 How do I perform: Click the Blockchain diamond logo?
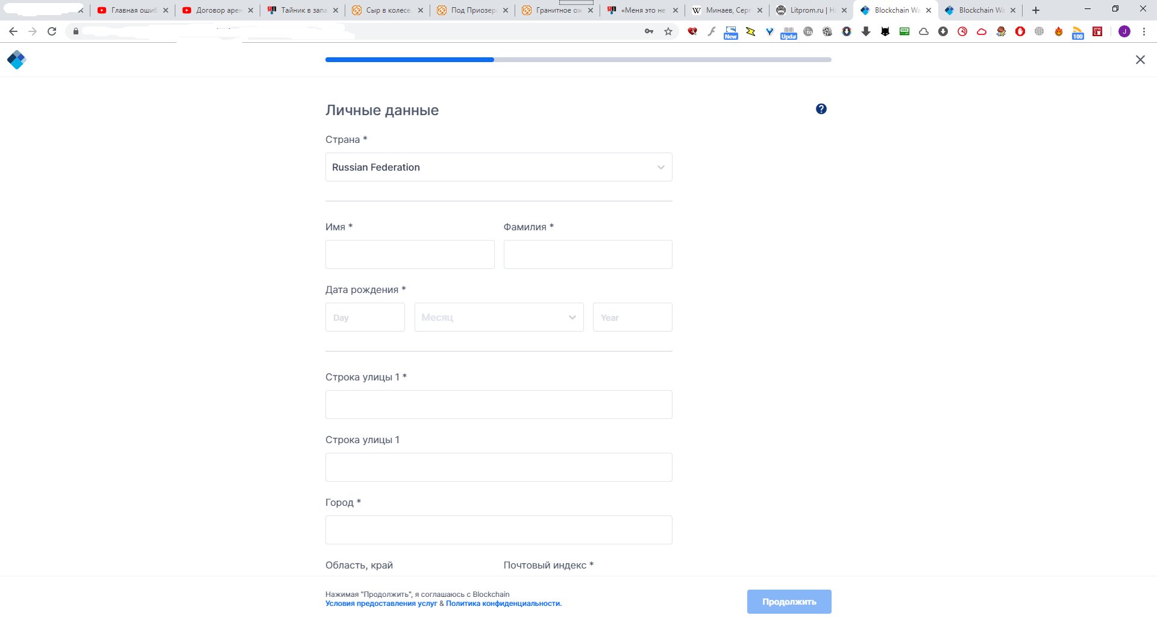click(16, 60)
